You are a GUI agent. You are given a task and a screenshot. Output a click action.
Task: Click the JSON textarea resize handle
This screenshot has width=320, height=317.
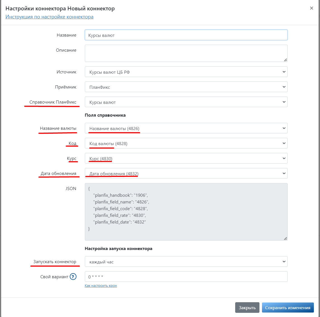(285, 238)
